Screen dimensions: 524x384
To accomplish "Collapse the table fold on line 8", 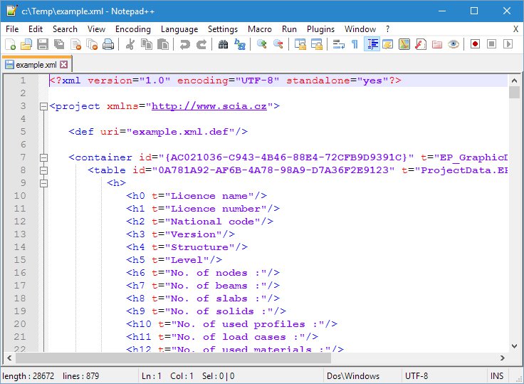I will pyautogui.click(x=43, y=170).
